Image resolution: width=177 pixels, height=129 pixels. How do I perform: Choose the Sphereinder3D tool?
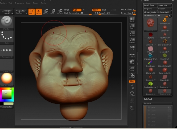[165, 71]
